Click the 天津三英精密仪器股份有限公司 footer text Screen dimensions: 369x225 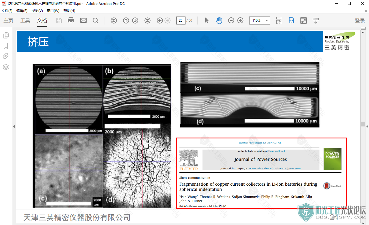click(x=77, y=218)
